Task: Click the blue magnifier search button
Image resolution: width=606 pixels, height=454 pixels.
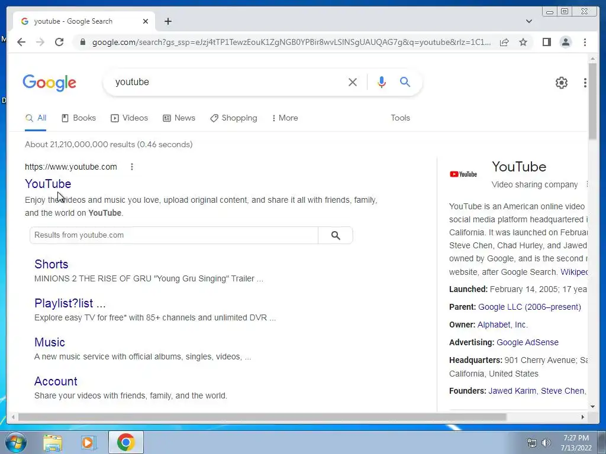Action: [x=405, y=82]
